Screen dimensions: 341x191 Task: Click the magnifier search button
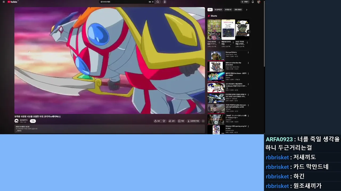coord(158,2)
